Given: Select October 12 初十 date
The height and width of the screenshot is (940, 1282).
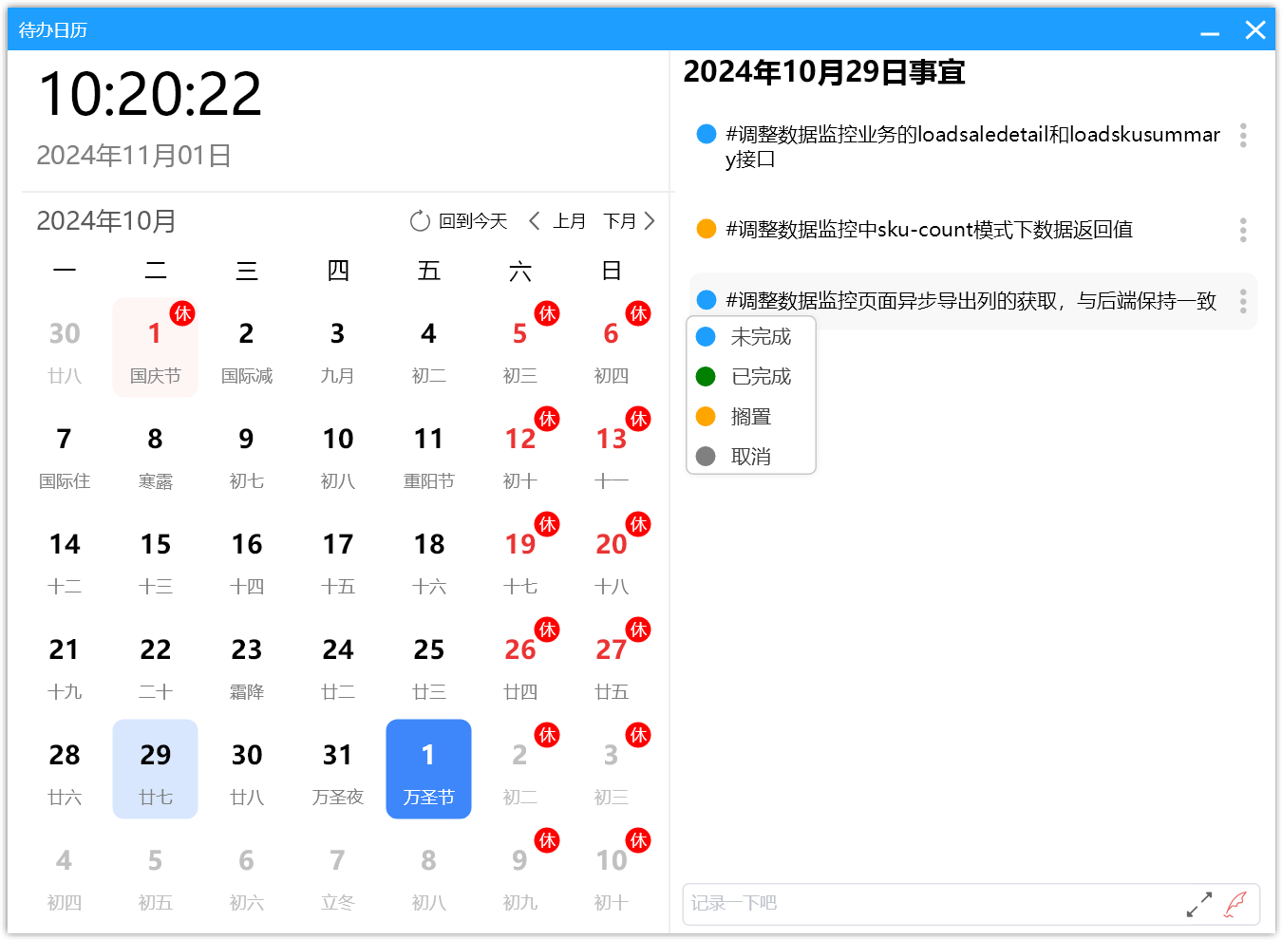Looking at the screenshot, I should coord(520,453).
